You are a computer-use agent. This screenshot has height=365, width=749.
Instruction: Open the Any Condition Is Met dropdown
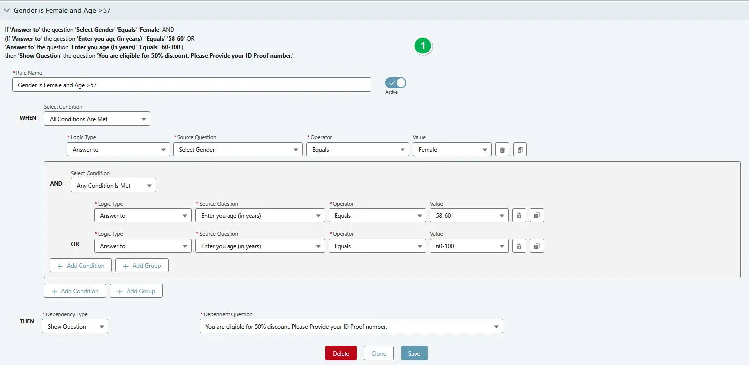pos(113,185)
